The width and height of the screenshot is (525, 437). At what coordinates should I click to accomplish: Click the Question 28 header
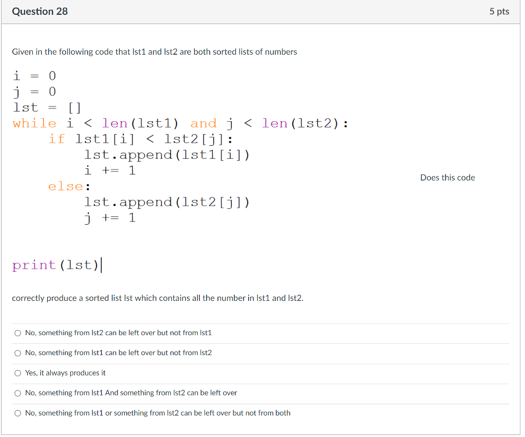coord(39,11)
